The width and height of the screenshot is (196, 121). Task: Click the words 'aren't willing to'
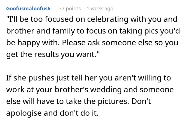pyautogui.click(x=143, y=78)
